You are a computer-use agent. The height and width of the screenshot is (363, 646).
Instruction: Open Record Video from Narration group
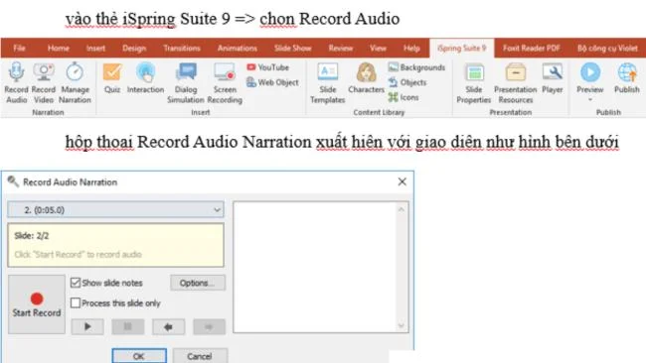(x=44, y=82)
